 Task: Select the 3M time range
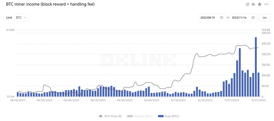[x=265, y=18]
